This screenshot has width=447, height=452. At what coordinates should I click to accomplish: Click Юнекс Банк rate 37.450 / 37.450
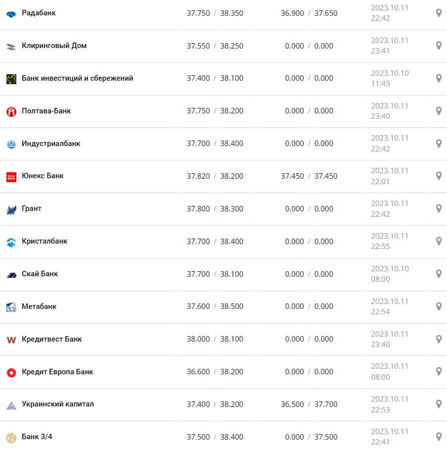coord(309,176)
